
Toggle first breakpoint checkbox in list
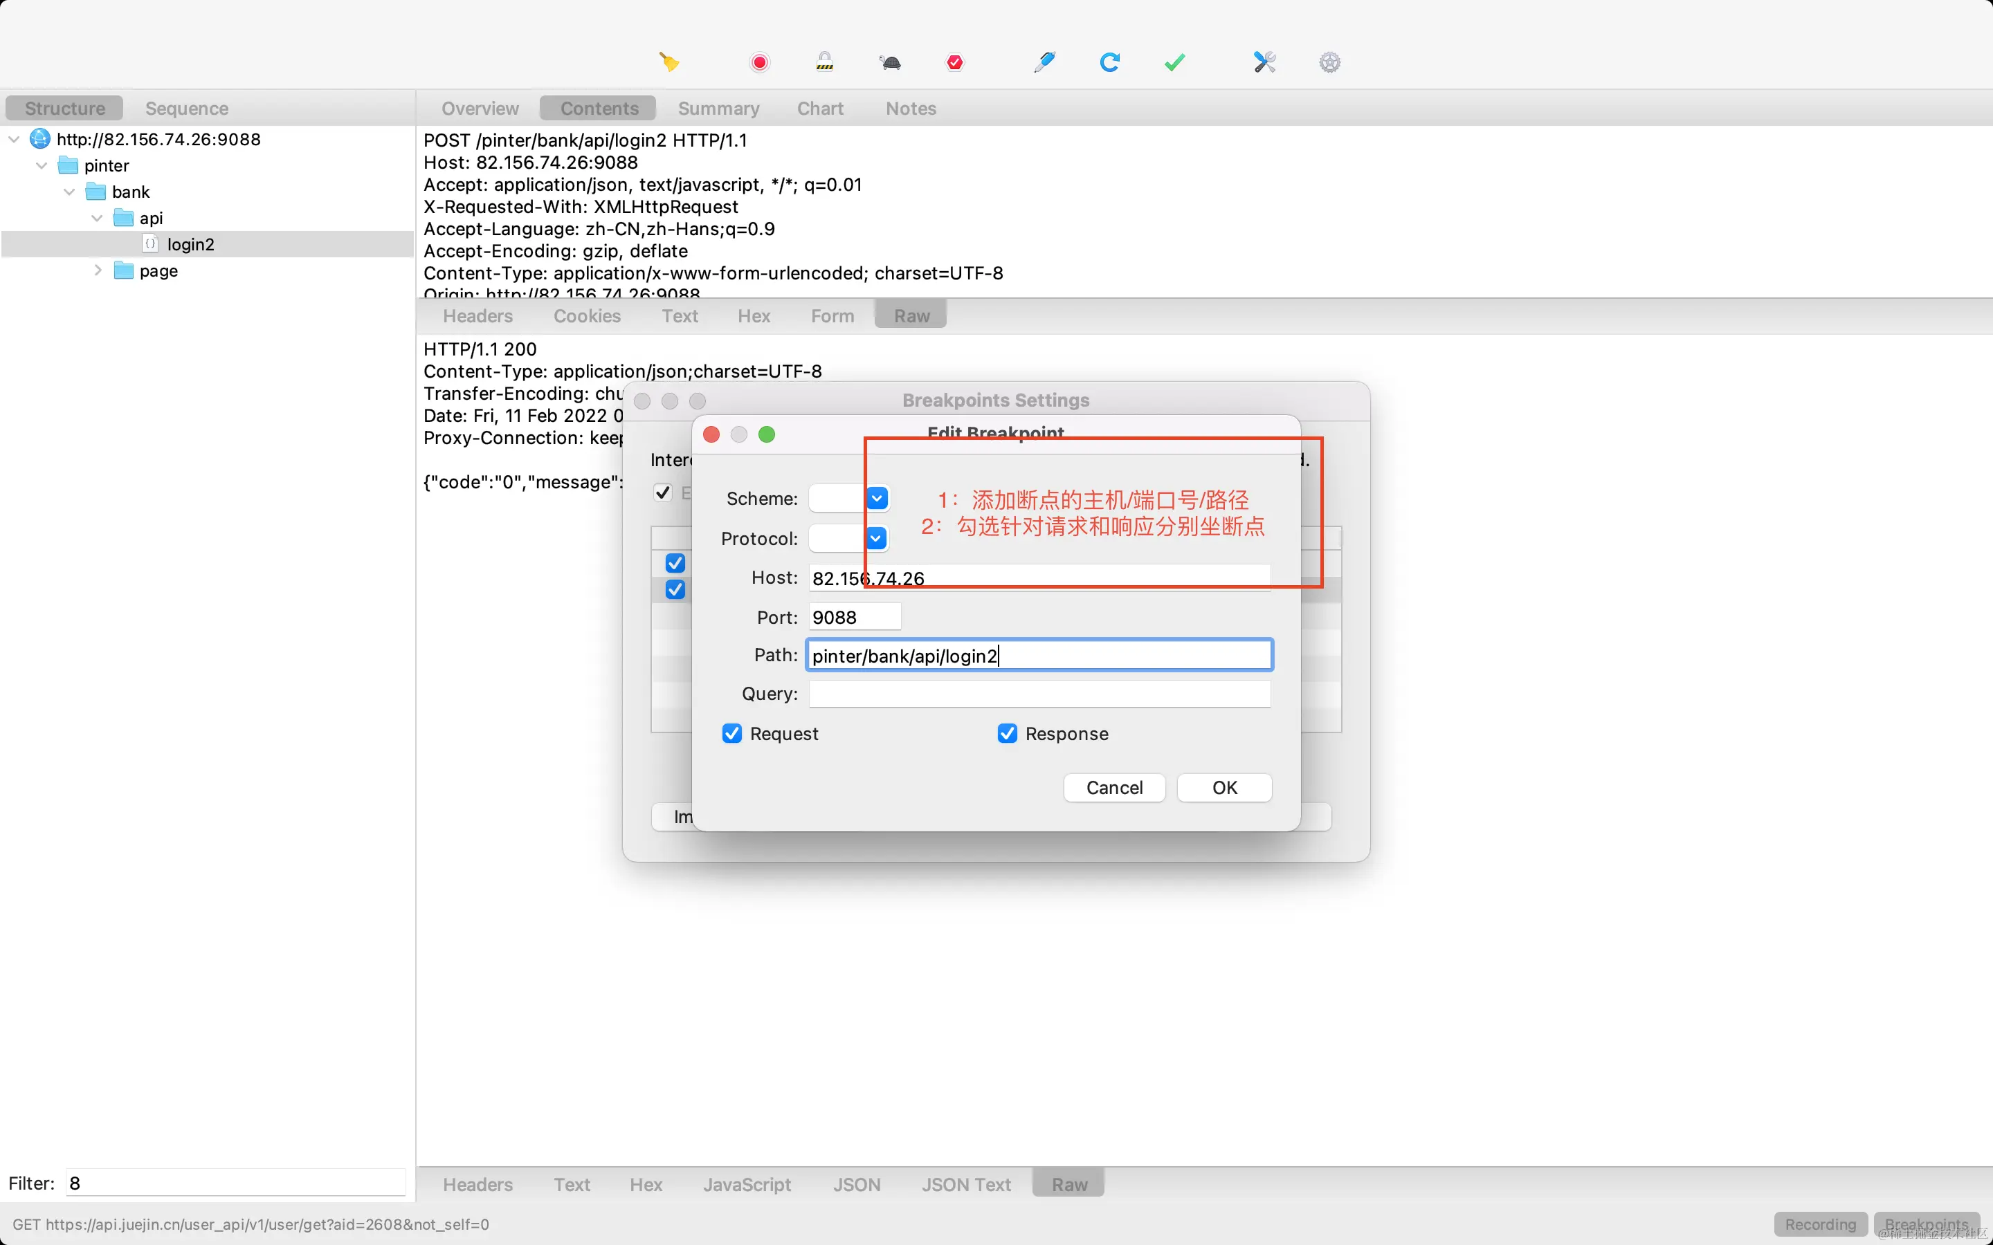pyautogui.click(x=675, y=563)
